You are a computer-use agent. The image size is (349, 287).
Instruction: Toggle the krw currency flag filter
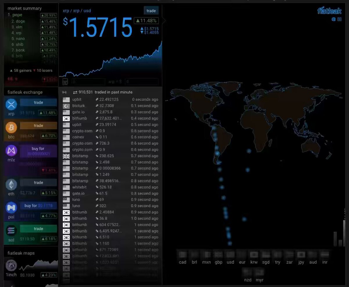pos(254,255)
